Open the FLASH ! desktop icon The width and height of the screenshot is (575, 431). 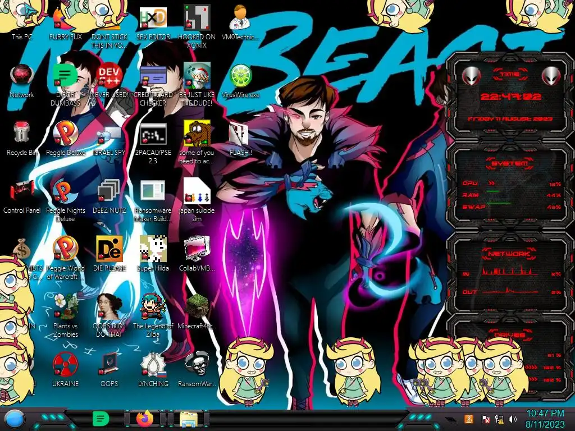coord(240,138)
